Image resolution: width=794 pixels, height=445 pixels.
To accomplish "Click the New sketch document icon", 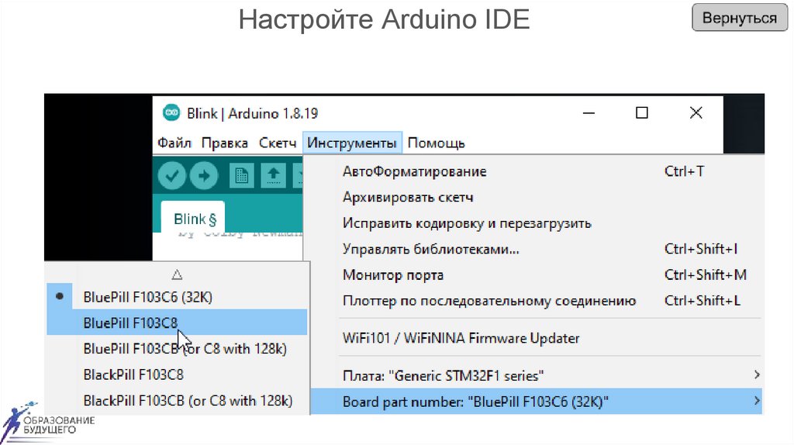I will 242,176.
